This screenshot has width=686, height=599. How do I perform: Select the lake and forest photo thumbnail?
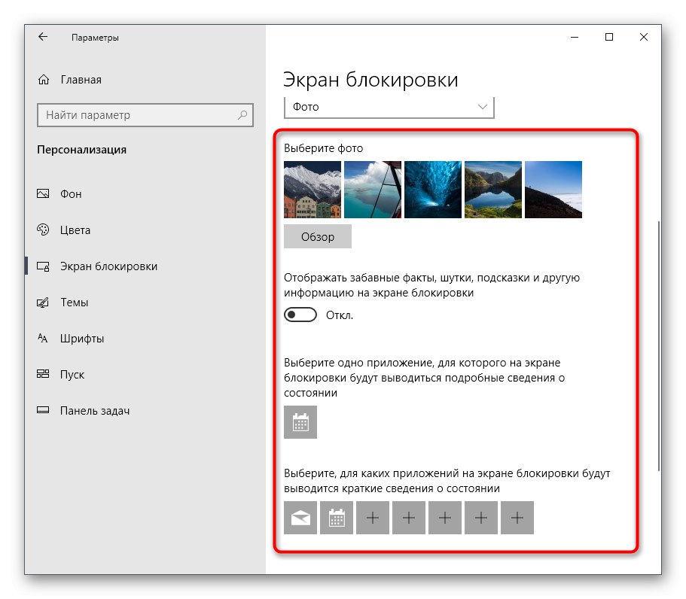point(493,189)
